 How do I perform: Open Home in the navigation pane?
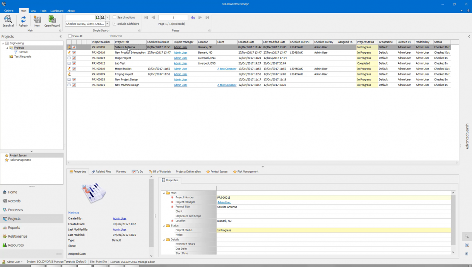click(x=32, y=192)
